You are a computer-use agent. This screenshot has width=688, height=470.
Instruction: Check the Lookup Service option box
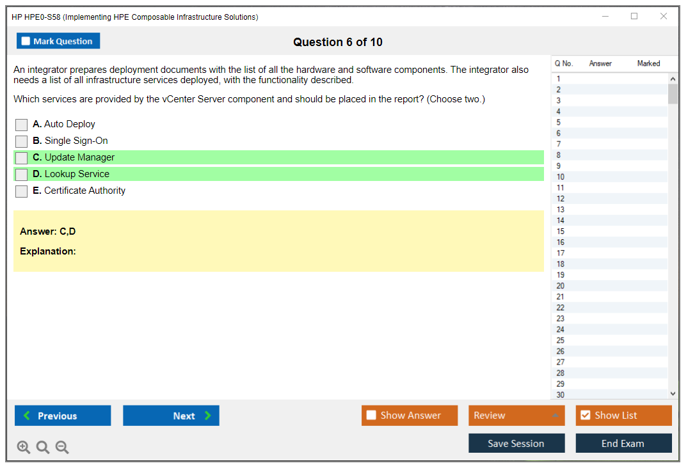[x=21, y=175]
